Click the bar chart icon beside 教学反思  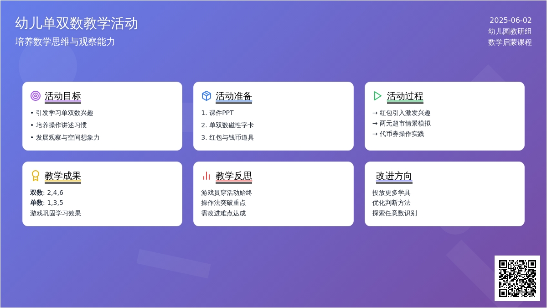click(x=206, y=176)
